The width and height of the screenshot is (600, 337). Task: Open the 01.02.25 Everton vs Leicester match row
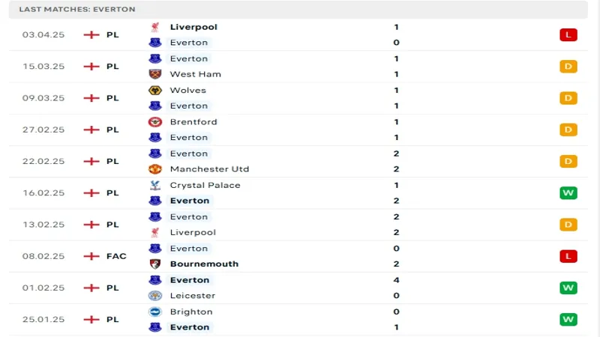(298, 288)
